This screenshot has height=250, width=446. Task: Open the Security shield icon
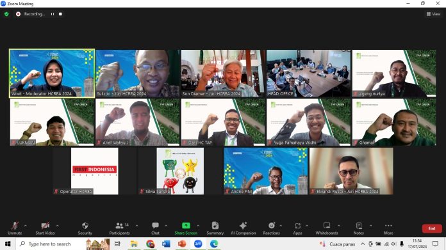tap(85, 226)
